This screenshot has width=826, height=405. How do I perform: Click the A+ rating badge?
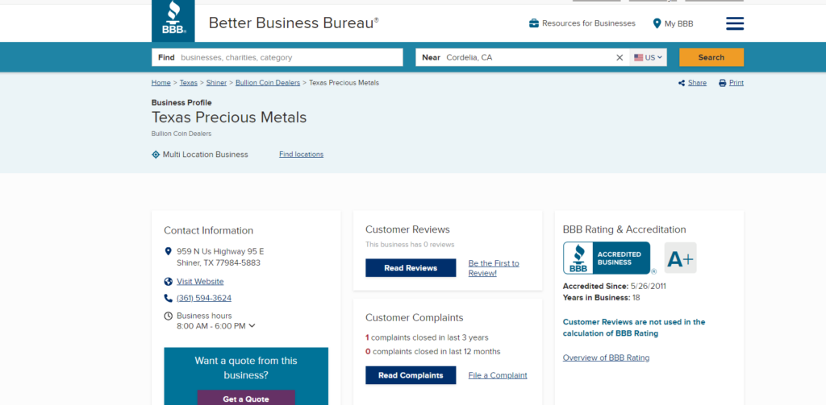point(680,258)
